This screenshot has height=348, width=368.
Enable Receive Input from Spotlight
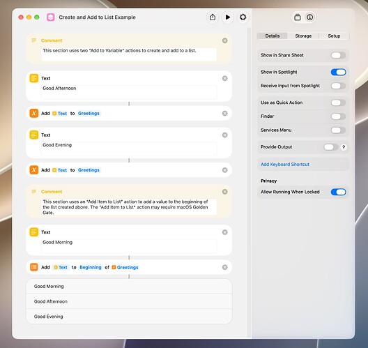(338, 86)
